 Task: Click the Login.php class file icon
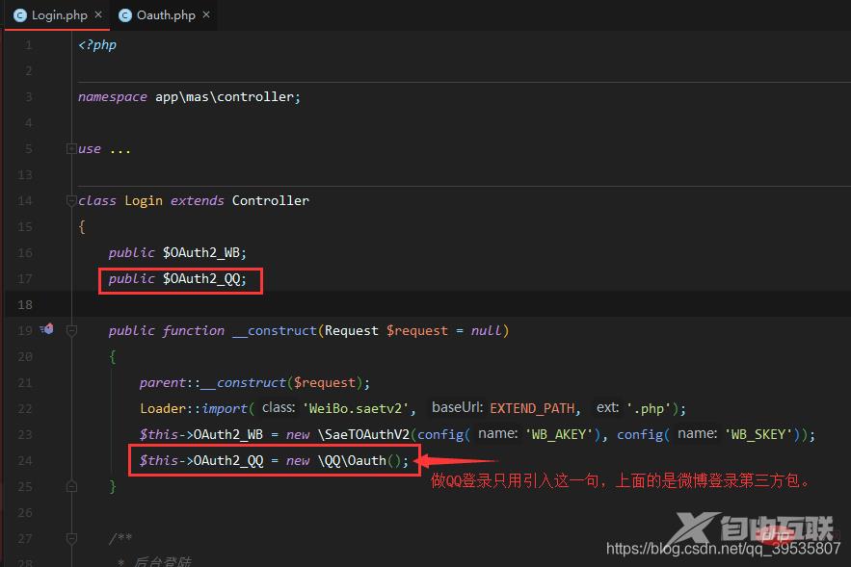[19, 15]
